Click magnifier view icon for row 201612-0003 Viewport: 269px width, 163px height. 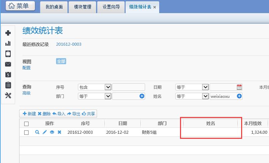pyautogui.click(x=37, y=132)
